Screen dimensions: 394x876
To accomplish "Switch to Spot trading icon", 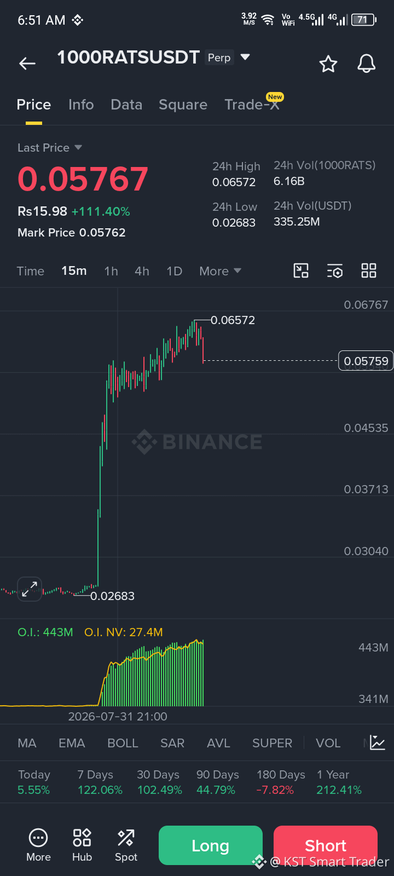I will point(126,846).
